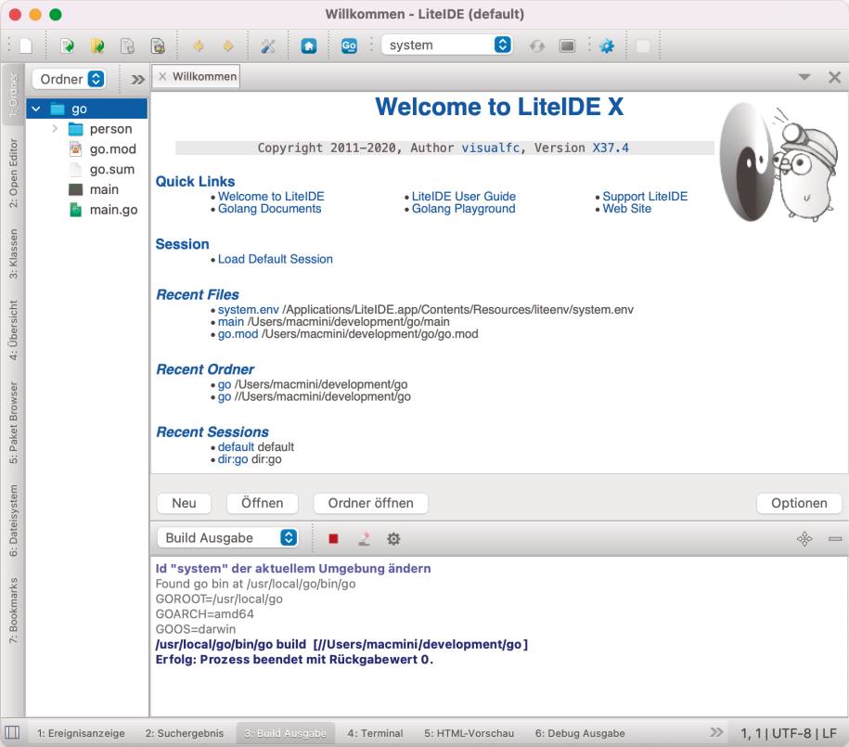
Task: Click the Open file toolbar icon
Action: [x=67, y=46]
